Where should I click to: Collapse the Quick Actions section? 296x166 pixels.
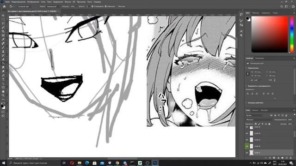(x=247, y=103)
